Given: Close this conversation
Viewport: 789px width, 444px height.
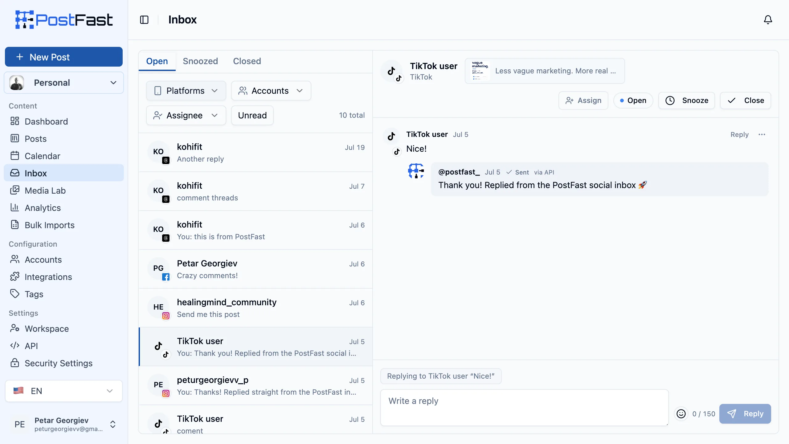Looking at the screenshot, I should 745,101.
